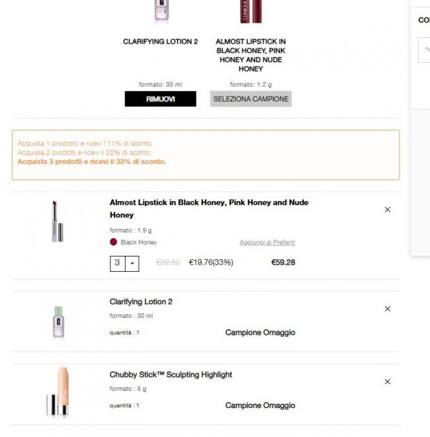This screenshot has height=437, width=430.
Task: Click the lipstick thumbnail in the cart
Action: pyautogui.click(x=58, y=222)
